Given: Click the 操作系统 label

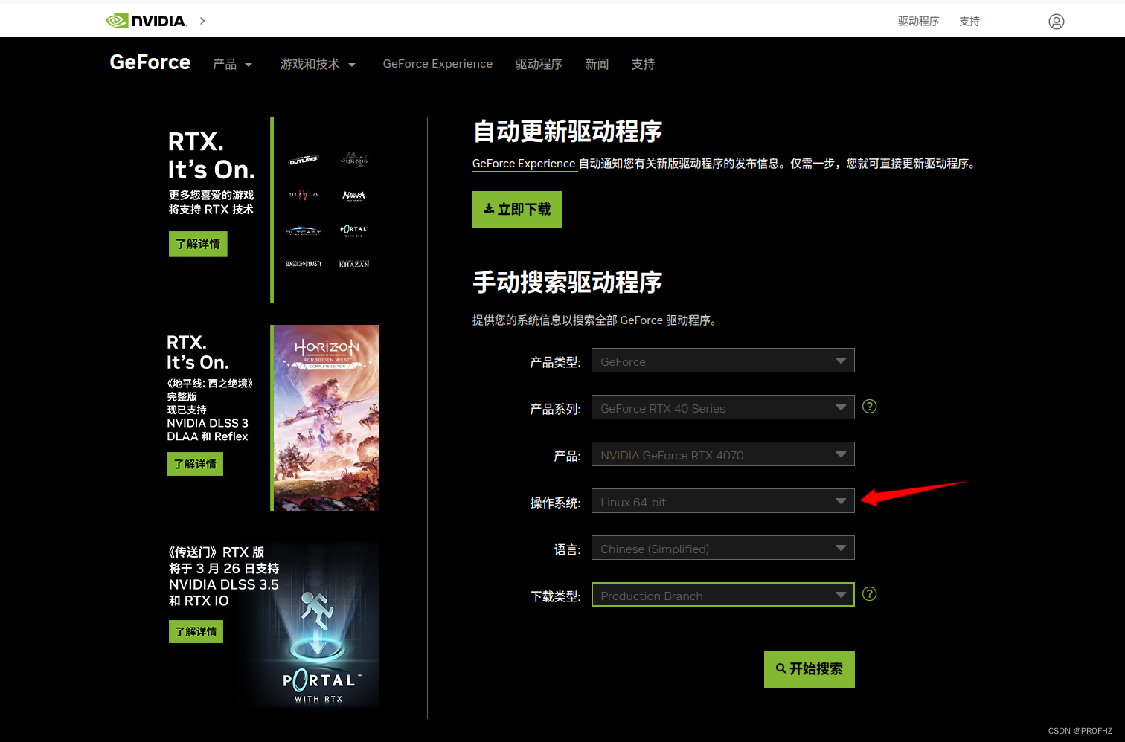Looking at the screenshot, I should click(555, 503).
